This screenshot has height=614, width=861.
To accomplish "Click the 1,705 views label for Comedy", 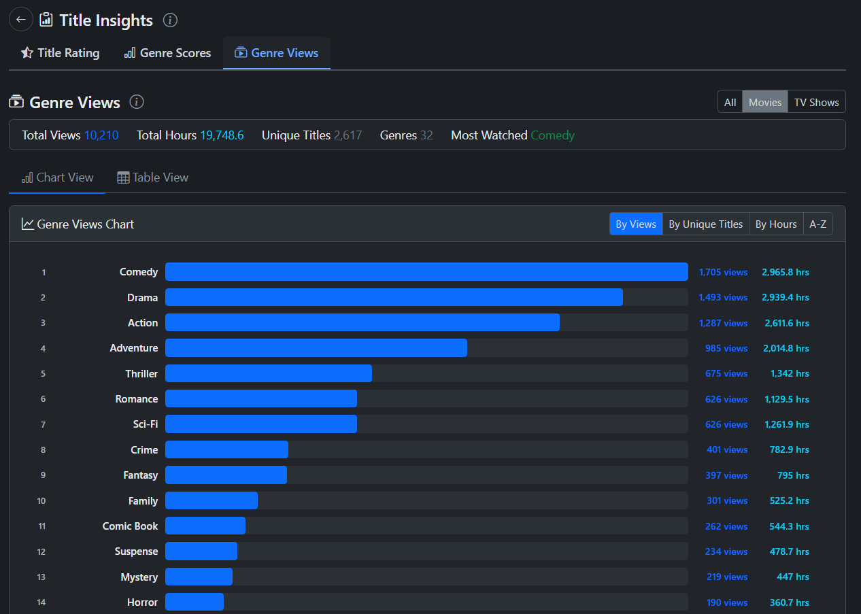I will pyautogui.click(x=723, y=272).
